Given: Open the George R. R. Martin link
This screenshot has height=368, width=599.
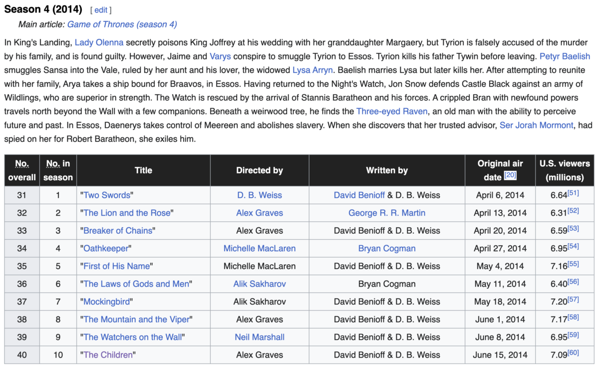Looking at the screenshot, I should 387,213.
